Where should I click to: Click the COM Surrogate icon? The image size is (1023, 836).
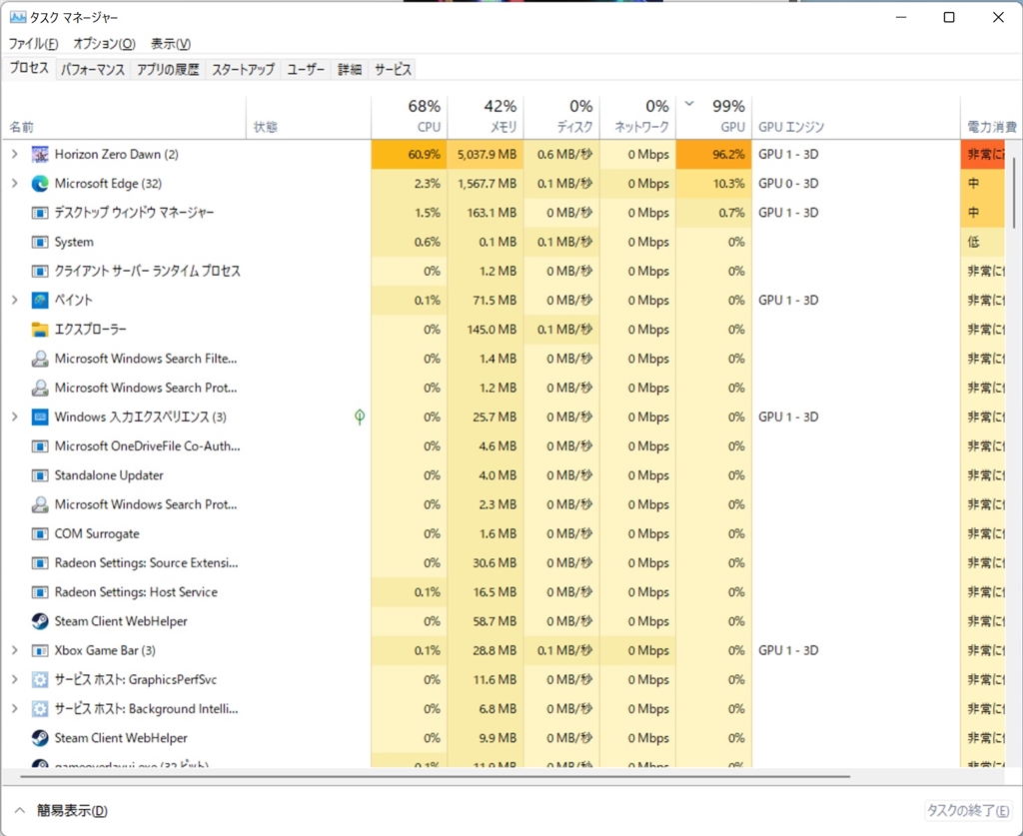point(40,534)
